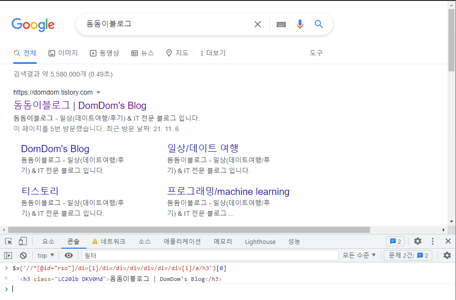Open the top JavaScript context dropdown
The width and height of the screenshot is (456, 300).
pos(46,255)
